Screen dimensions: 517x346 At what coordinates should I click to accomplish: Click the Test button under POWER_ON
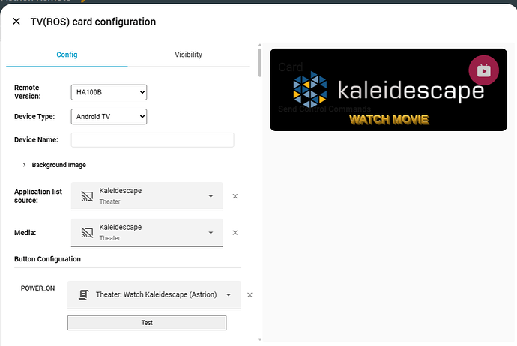(x=147, y=323)
